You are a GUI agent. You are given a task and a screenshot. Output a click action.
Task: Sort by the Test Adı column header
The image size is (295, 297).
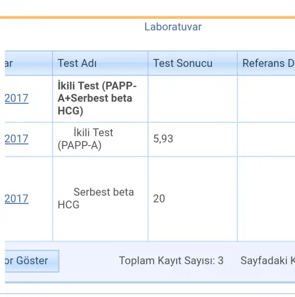[x=100, y=63]
